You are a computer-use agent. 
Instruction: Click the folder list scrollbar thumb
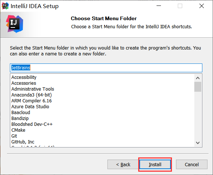(198, 87)
